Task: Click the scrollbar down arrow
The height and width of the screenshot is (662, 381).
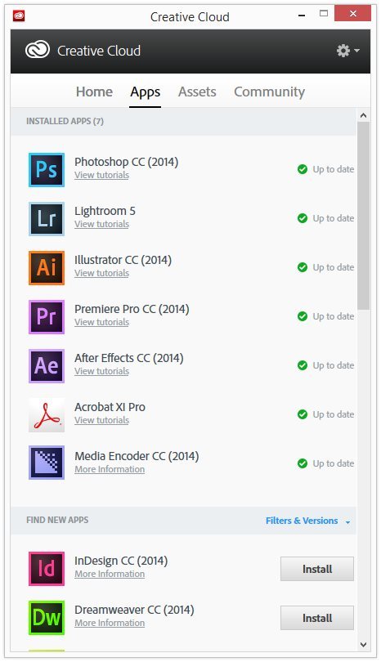Action: pyautogui.click(x=363, y=644)
